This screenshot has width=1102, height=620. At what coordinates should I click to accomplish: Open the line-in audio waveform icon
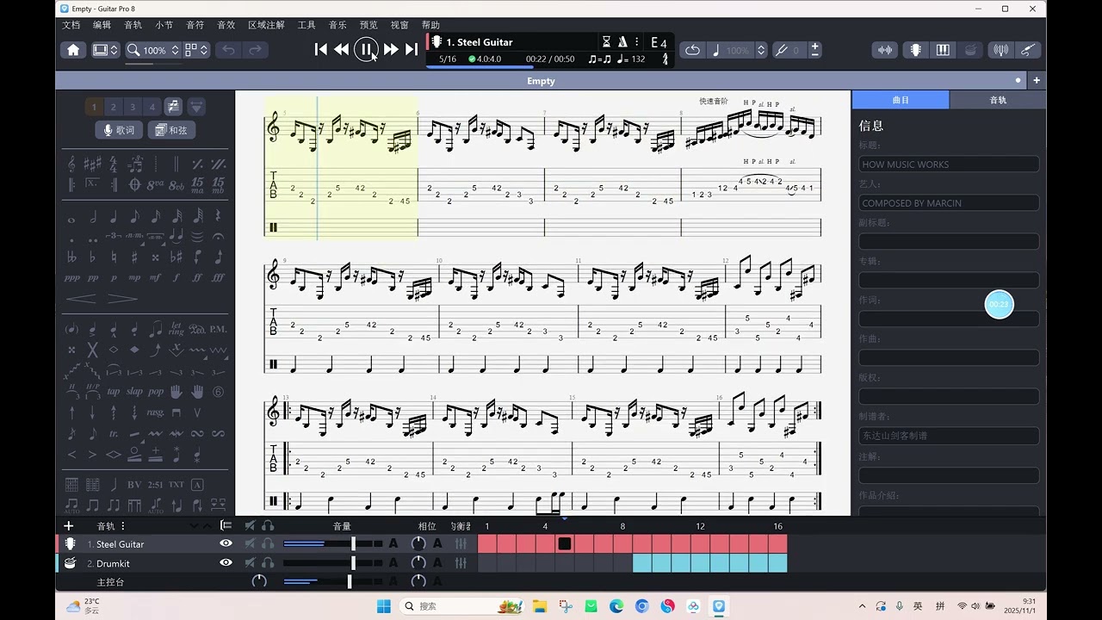click(x=885, y=50)
